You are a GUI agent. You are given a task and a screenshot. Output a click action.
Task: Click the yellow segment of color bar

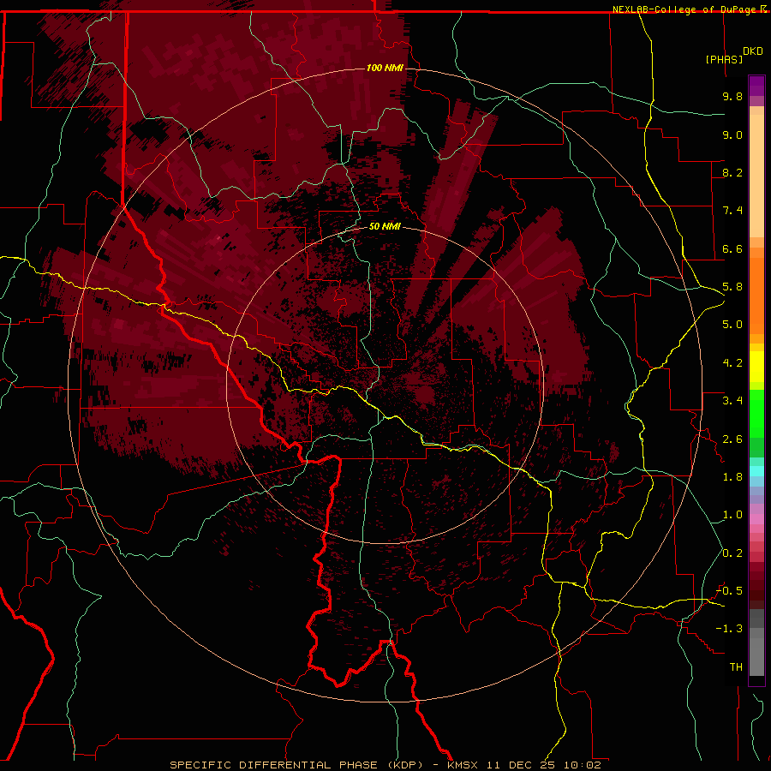coord(756,367)
